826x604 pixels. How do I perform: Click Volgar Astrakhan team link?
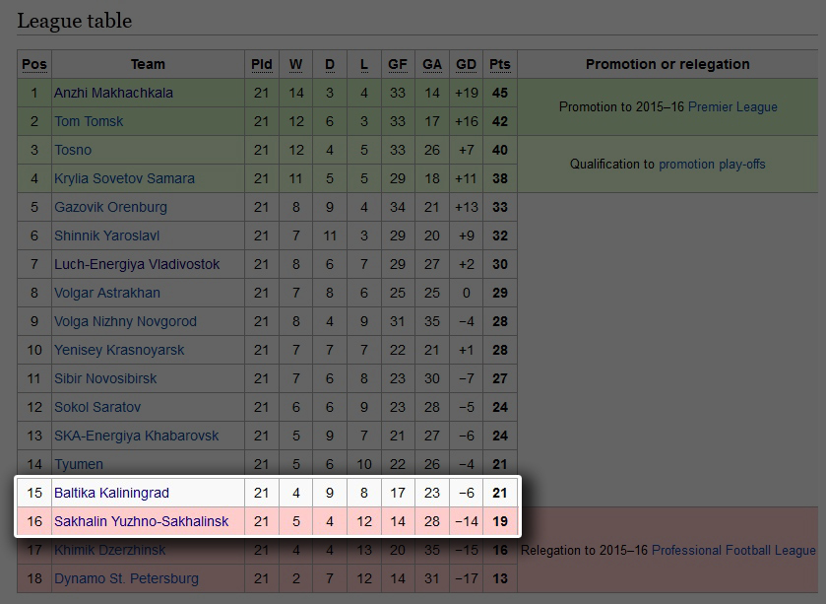tap(107, 293)
